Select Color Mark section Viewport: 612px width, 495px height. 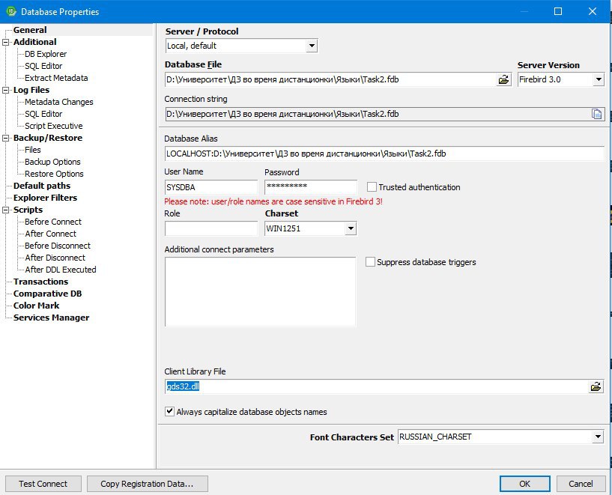click(36, 306)
